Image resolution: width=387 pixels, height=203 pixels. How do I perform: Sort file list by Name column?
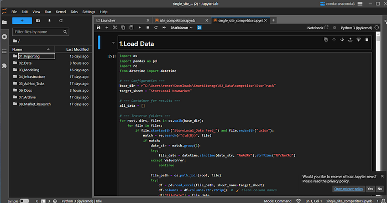point(31,49)
